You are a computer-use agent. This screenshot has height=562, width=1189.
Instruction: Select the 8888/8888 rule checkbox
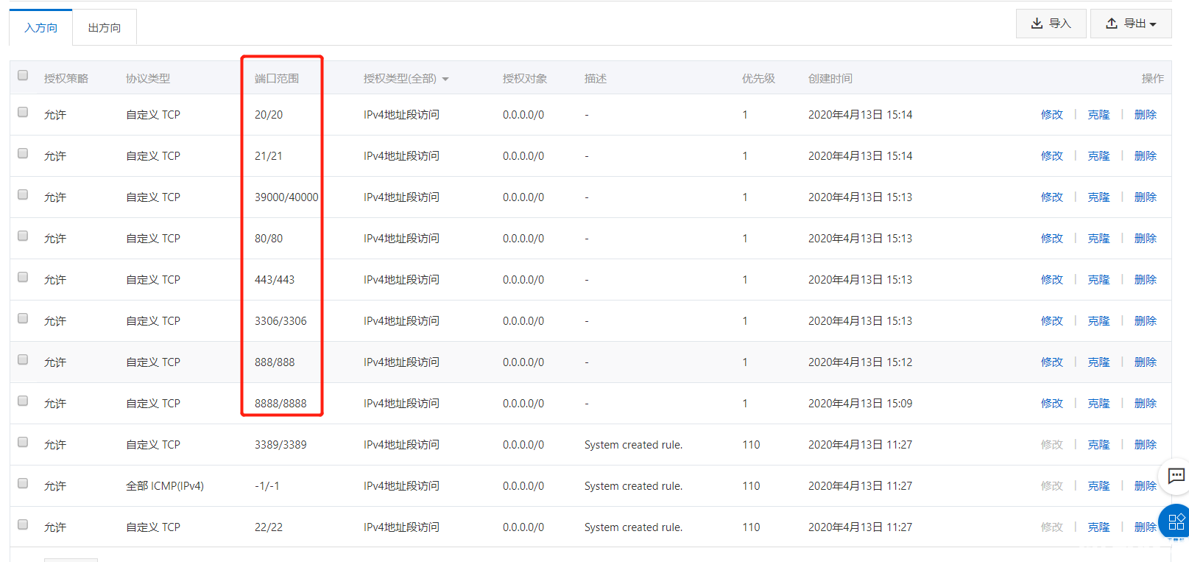(x=23, y=401)
